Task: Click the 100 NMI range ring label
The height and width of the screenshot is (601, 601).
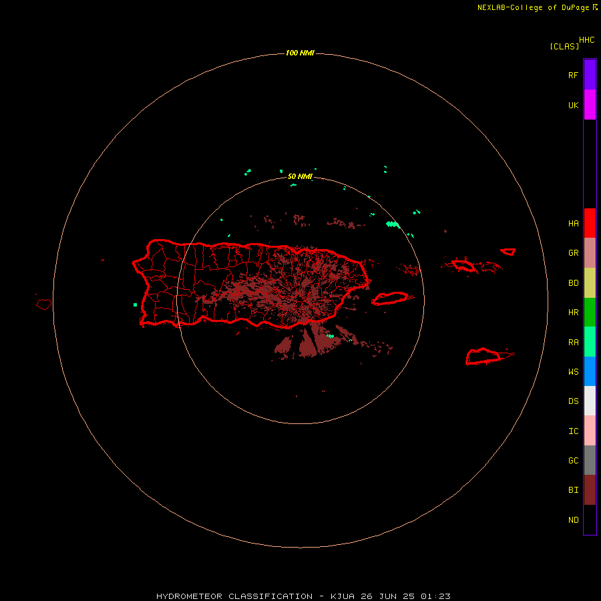Action: tap(300, 53)
